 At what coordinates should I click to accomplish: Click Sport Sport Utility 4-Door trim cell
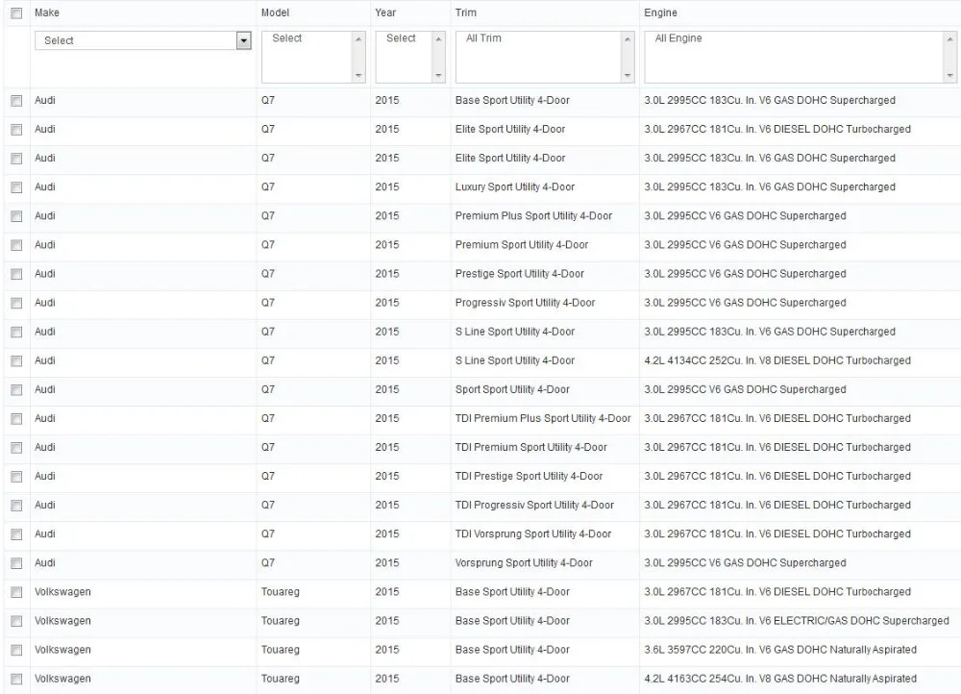click(x=512, y=389)
